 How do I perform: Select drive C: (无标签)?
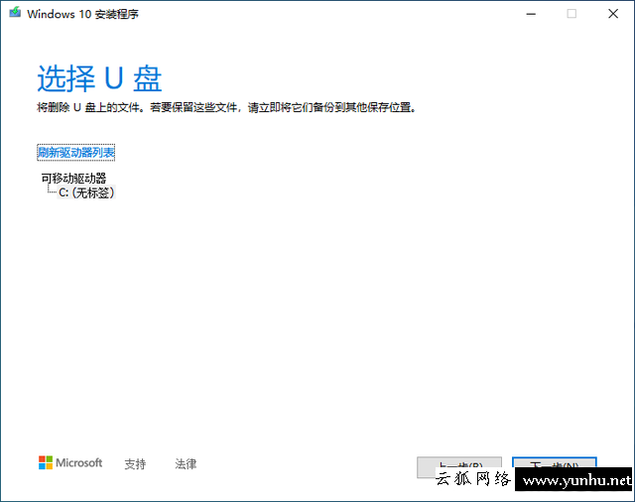point(86,192)
